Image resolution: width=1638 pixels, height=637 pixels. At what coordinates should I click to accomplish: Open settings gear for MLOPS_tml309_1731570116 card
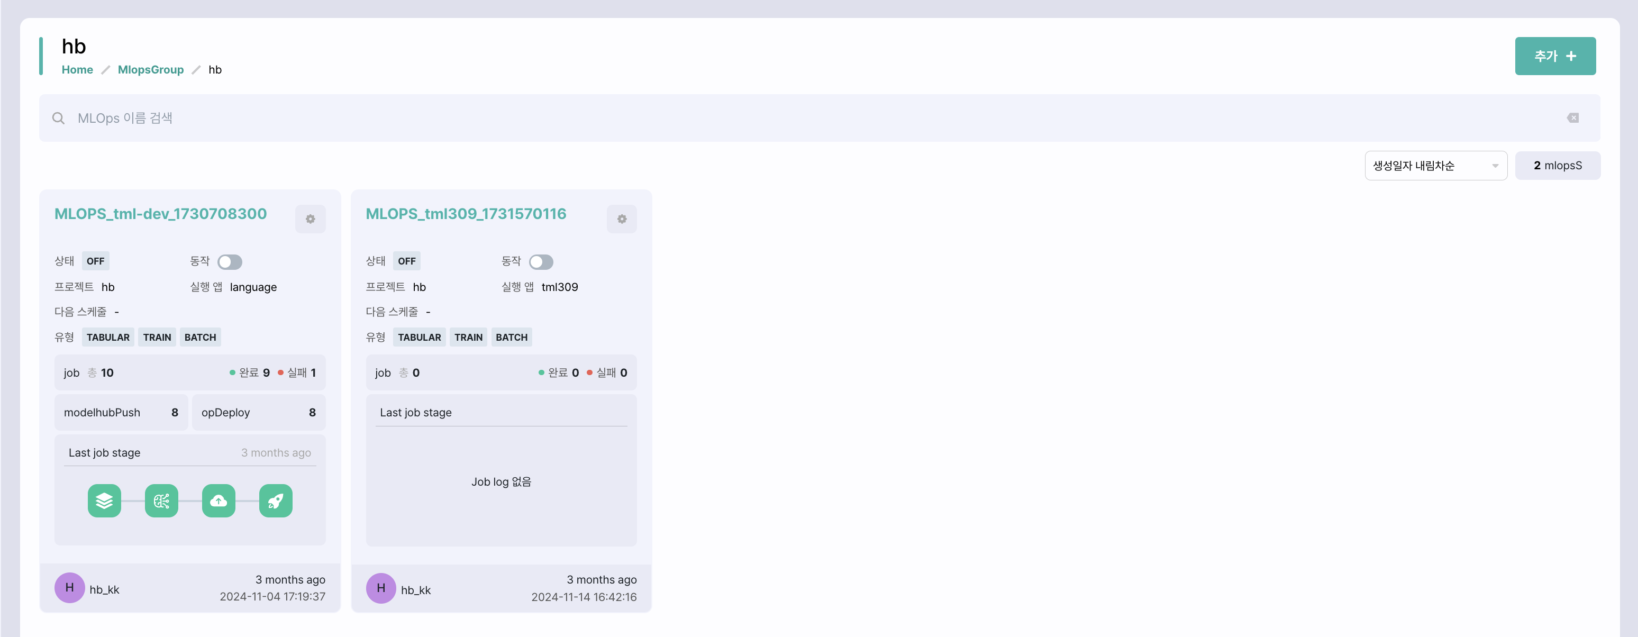[622, 219]
